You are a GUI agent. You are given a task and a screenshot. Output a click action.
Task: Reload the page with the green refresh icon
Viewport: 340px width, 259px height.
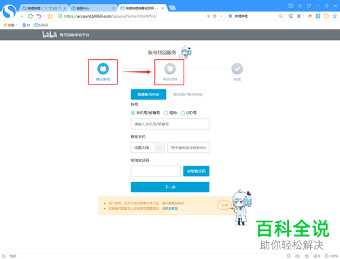pos(31,16)
